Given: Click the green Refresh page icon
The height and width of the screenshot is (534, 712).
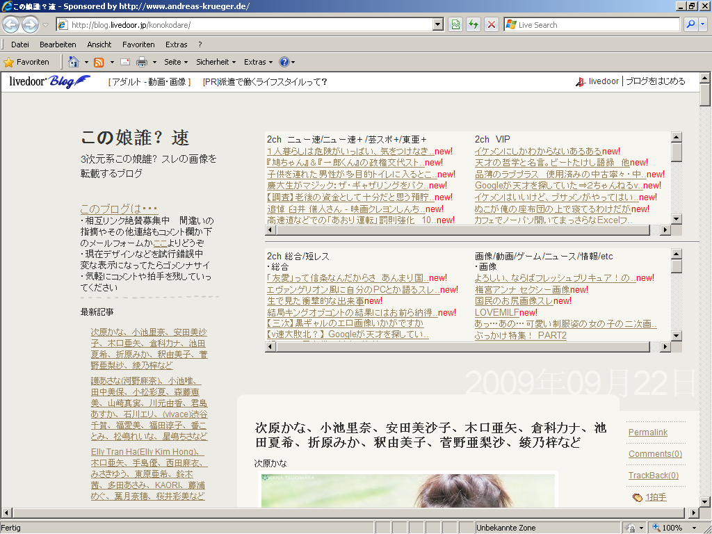Looking at the screenshot, I should click(x=474, y=24).
